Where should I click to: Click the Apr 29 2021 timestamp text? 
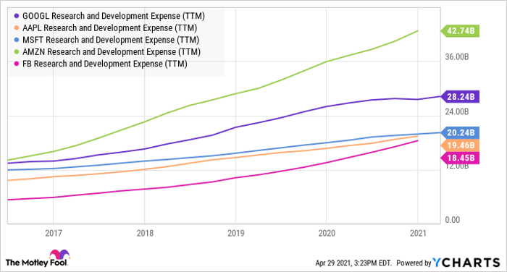click(x=353, y=263)
